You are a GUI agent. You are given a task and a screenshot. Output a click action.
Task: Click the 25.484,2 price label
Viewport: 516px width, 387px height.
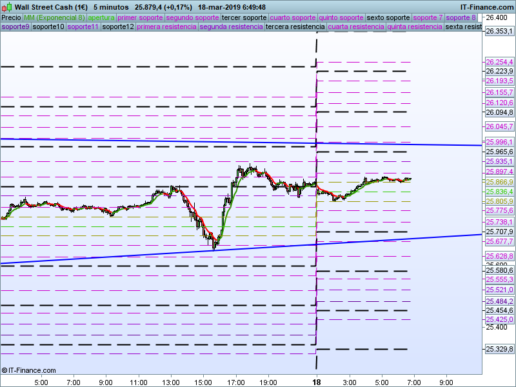[499, 301]
